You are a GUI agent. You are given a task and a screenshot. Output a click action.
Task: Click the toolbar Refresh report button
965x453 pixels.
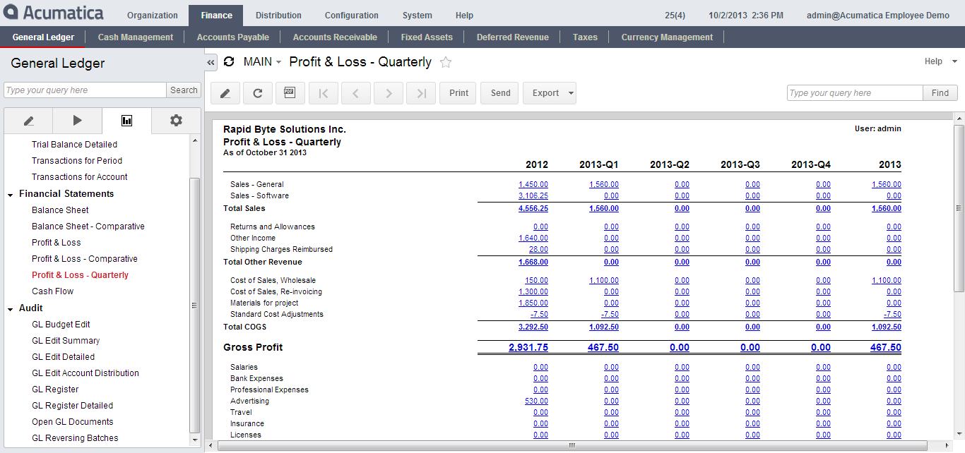click(258, 93)
